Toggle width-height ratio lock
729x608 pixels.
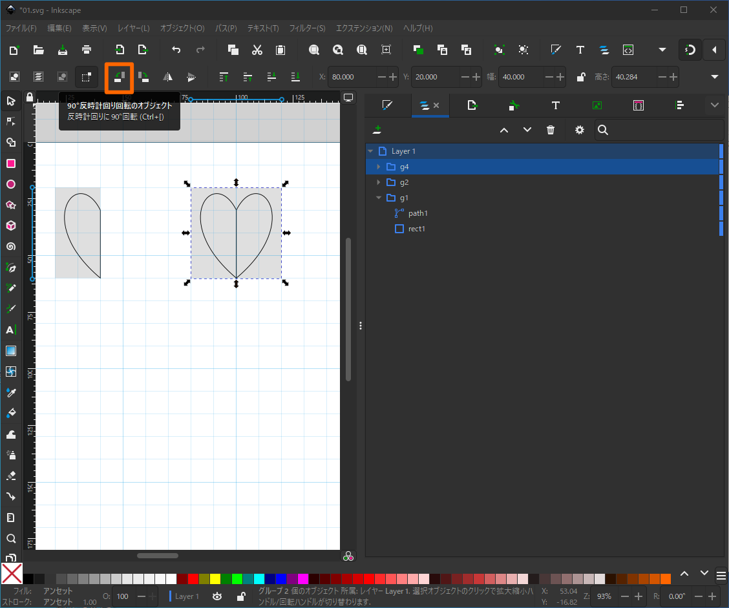pyautogui.click(x=581, y=77)
